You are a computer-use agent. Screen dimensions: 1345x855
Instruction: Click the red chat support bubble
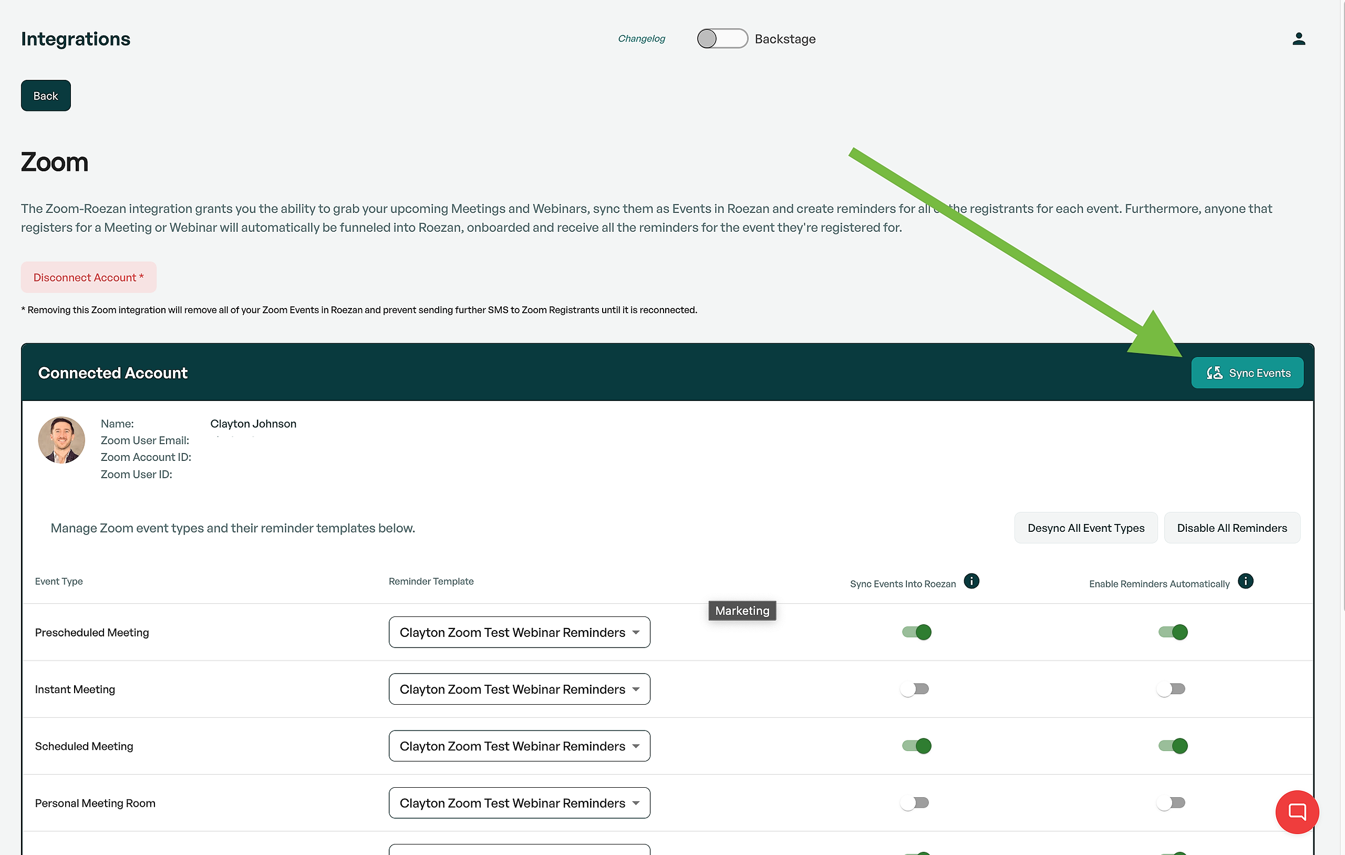coord(1297,811)
